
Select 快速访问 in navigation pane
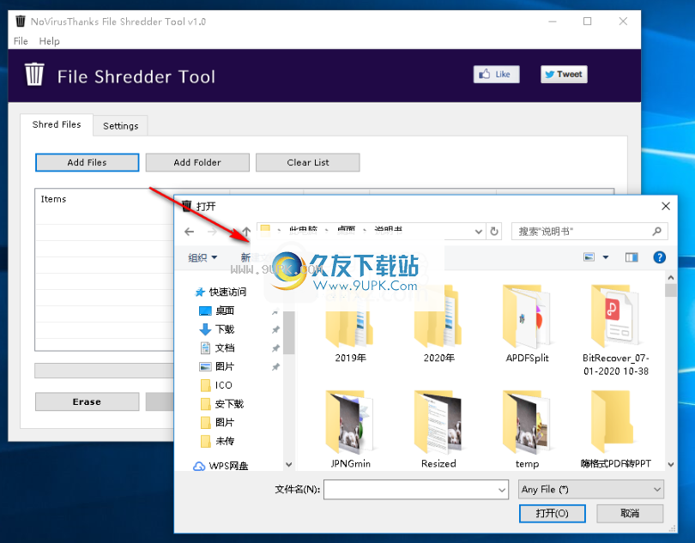228,292
